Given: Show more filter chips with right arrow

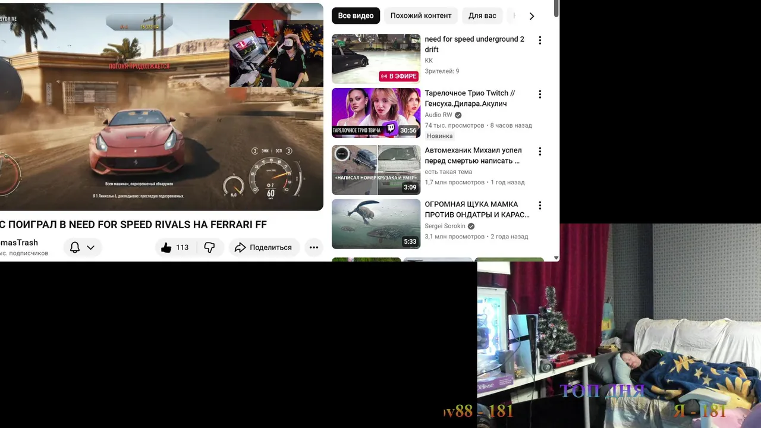Looking at the screenshot, I should tap(532, 16).
